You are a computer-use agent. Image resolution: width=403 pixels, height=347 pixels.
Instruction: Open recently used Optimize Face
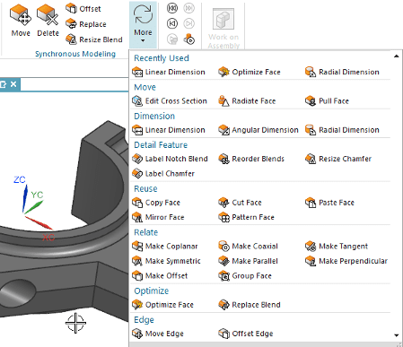[x=250, y=72]
